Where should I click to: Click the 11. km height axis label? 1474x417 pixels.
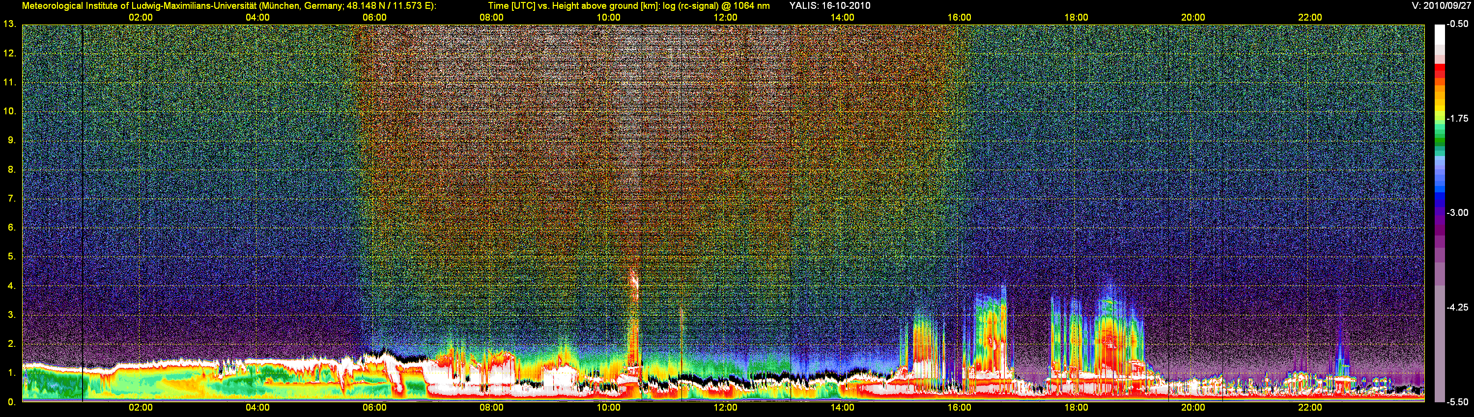[10, 82]
